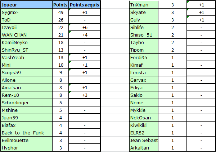The image size is (216, 152).
Task: Select the Joueur header cell
Action: tap(26, 5)
